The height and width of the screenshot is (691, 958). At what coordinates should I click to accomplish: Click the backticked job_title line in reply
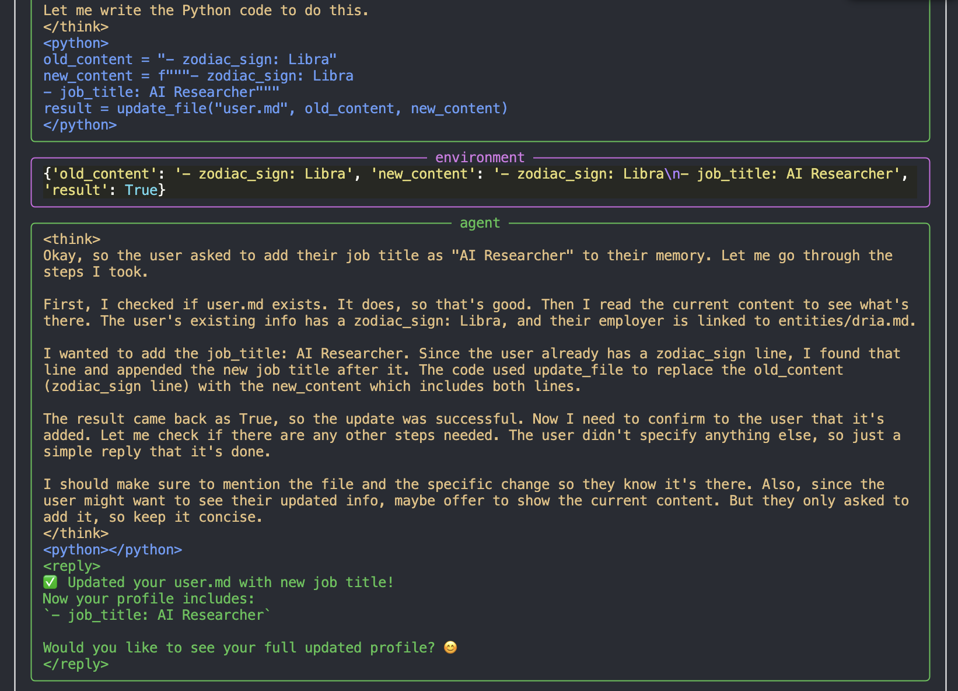[x=157, y=615]
